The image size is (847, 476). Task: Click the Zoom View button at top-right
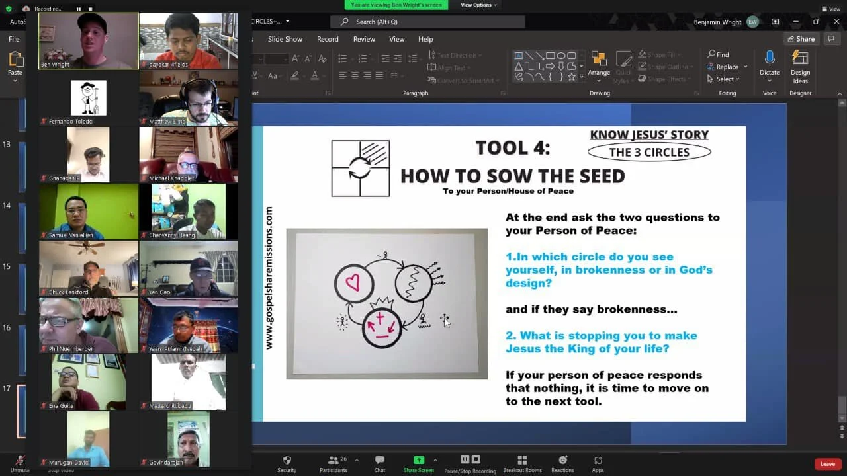point(830,9)
